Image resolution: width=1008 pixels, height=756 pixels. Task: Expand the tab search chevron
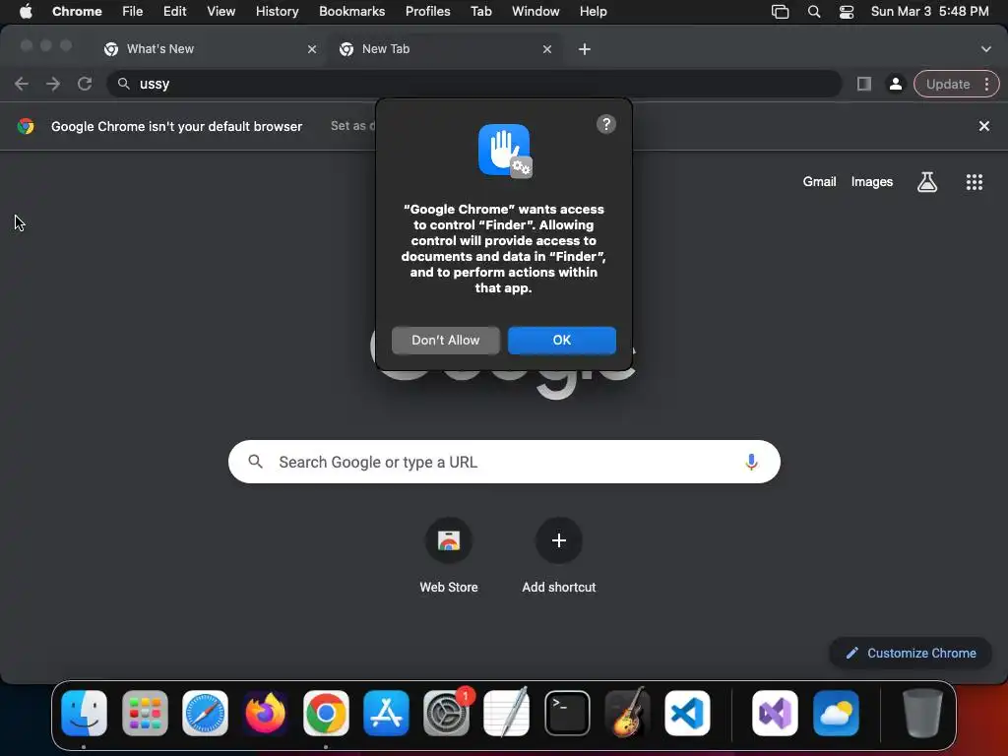(x=985, y=49)
